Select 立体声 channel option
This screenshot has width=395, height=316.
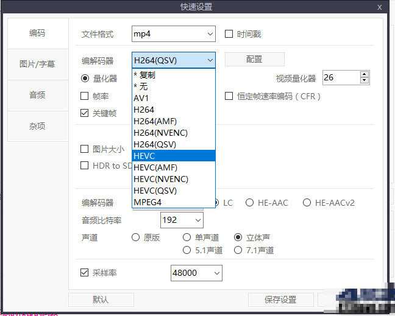point(238,237)
